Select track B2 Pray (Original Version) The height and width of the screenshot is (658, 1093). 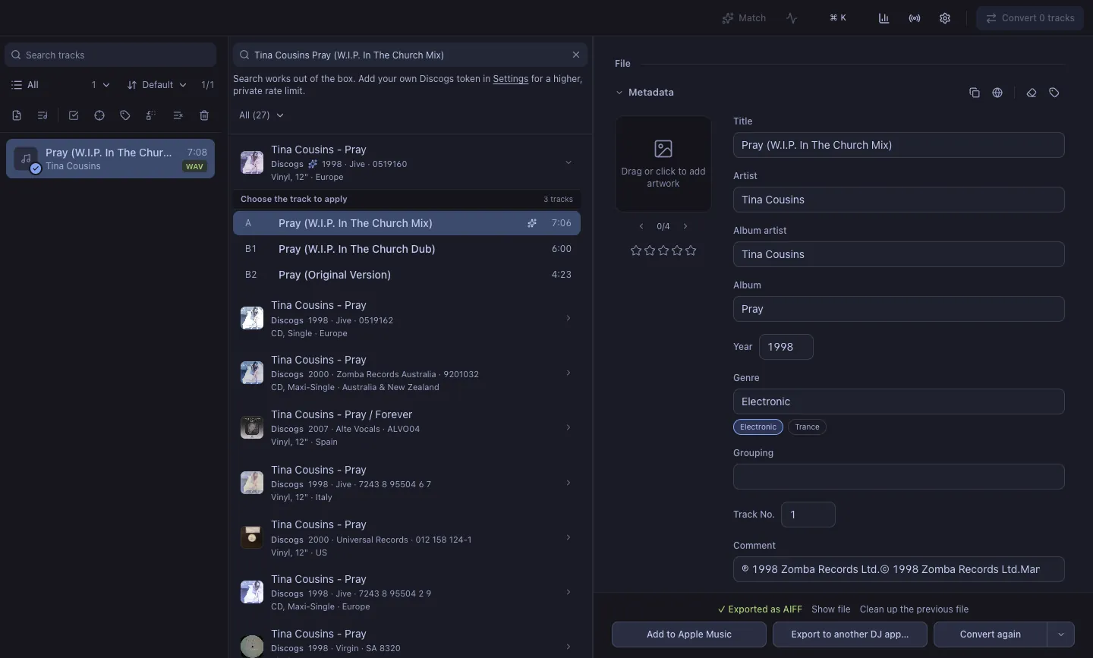pos(407,275)
